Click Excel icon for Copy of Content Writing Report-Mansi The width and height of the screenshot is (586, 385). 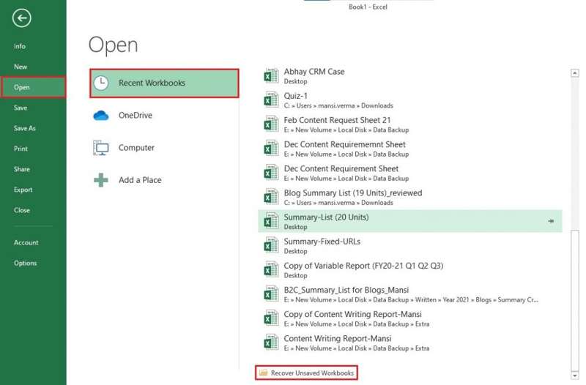(x=271, y=318)
